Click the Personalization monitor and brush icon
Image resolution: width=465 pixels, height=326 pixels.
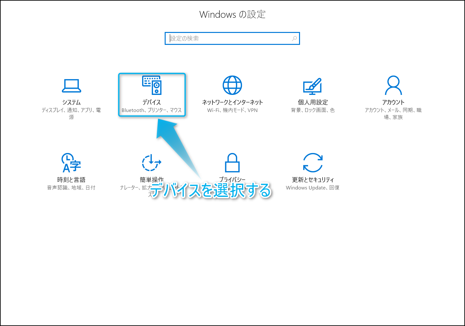pyautogui.click(x=313, y=86)
